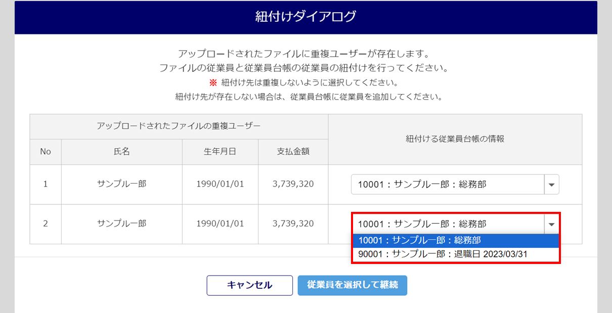Click amount 3,739,320 in row 2
Image resolution: width=612 pixels, height=313 pixels.
coord(293,223)
